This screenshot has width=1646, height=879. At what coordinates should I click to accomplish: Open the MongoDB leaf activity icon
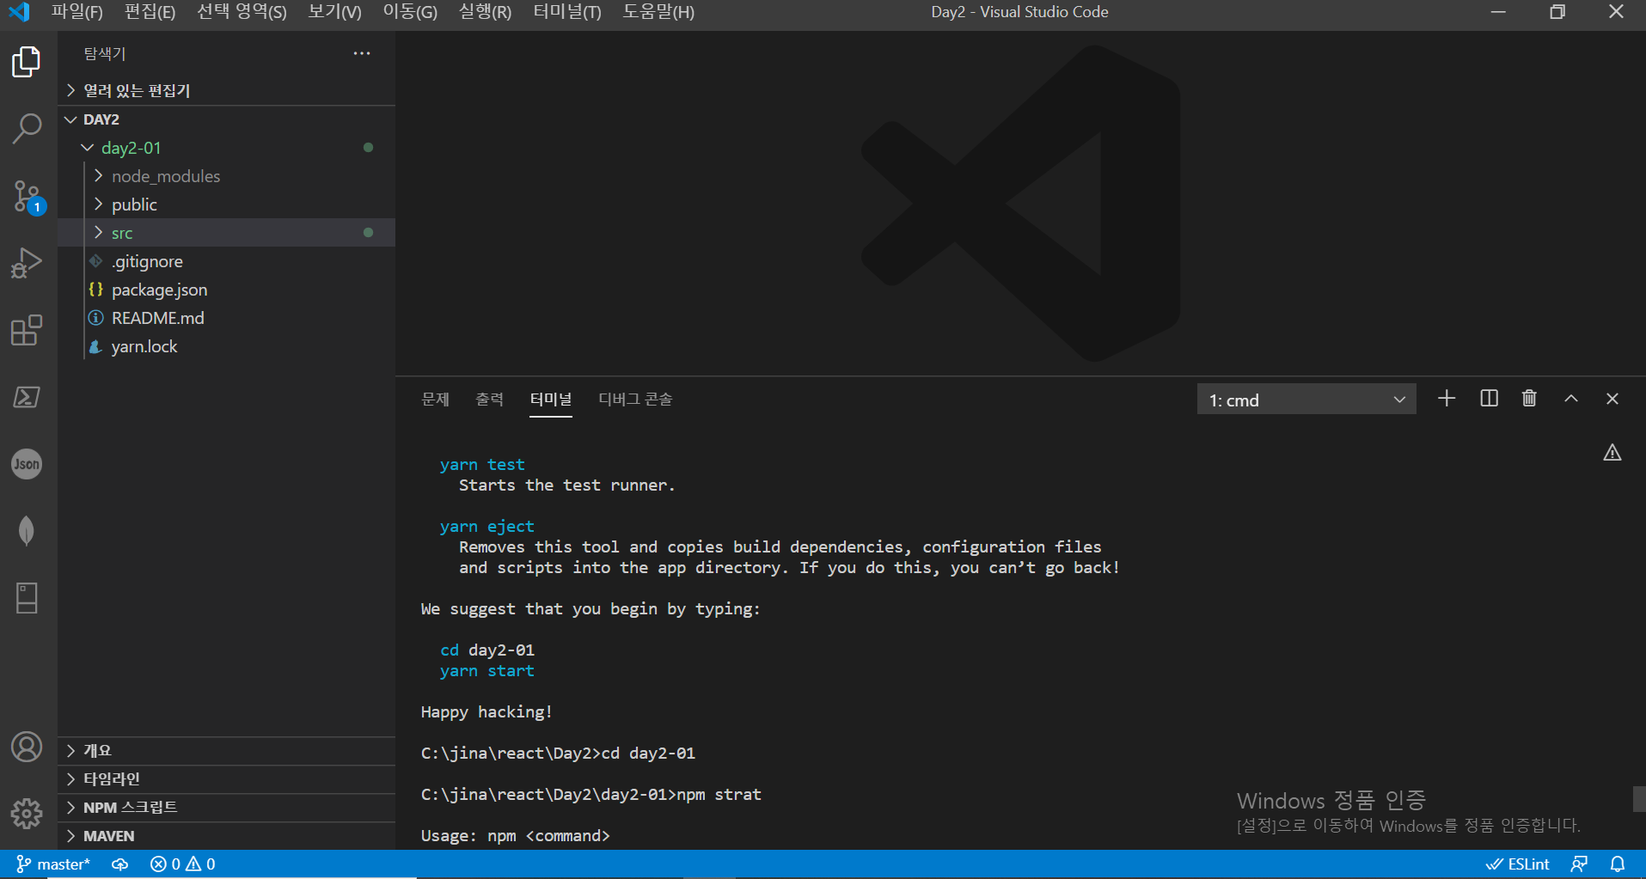click(x=27, y=531)
